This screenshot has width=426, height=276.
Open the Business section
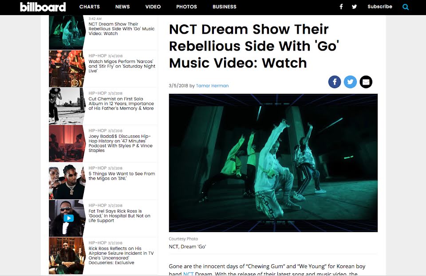(225, 7)
